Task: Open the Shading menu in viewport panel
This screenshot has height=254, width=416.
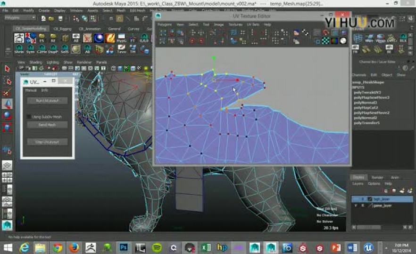Action: coord(35,62)
